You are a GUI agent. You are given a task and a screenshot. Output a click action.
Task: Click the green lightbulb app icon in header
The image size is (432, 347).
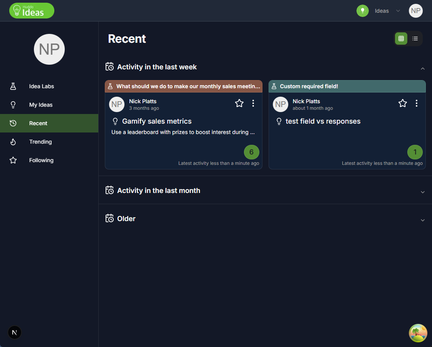363,11
